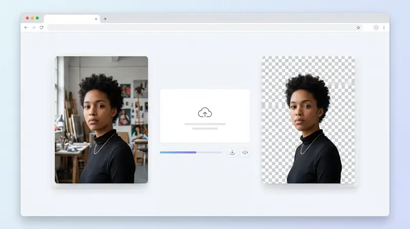Click the download icon button

232,152
